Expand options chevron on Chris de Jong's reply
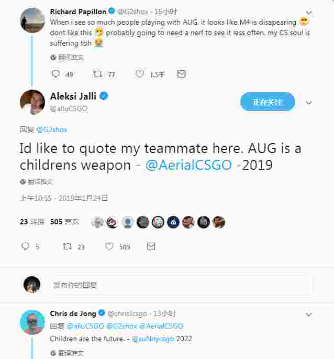The image size is (334, 359). coord(309,314)
